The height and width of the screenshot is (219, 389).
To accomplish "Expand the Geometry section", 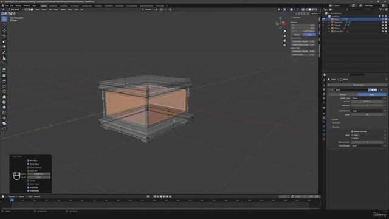I will pyautogui.click(x=336, y=123).
